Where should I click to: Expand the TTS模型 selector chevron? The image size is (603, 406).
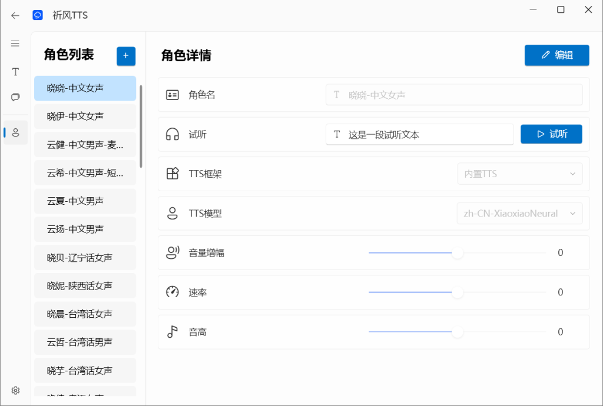[x=572, y=214]
